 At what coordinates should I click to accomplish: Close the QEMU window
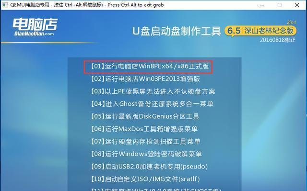pos(297,5)
